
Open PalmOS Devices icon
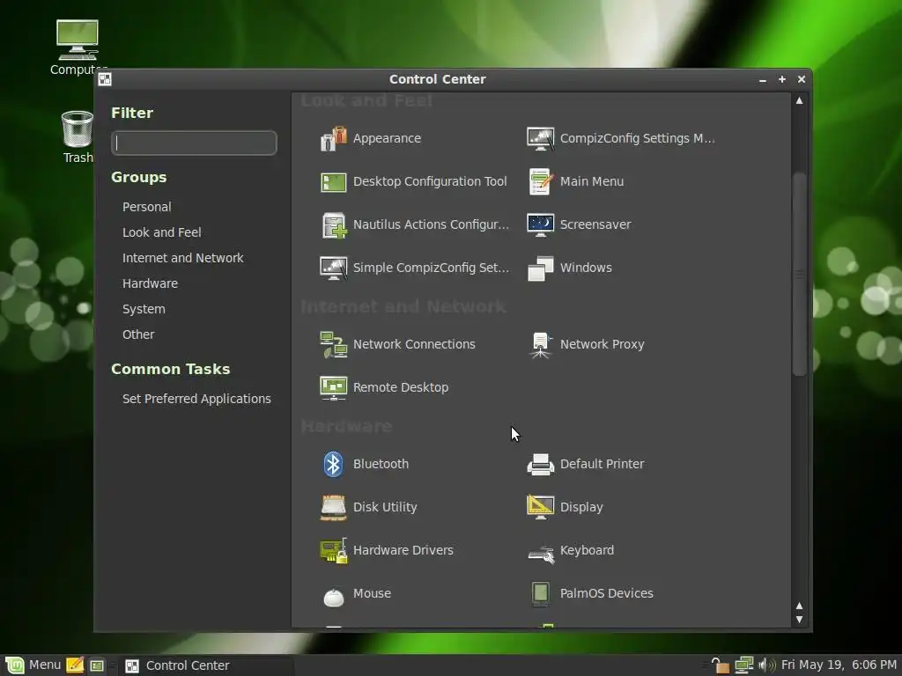[x=540, y=593]
